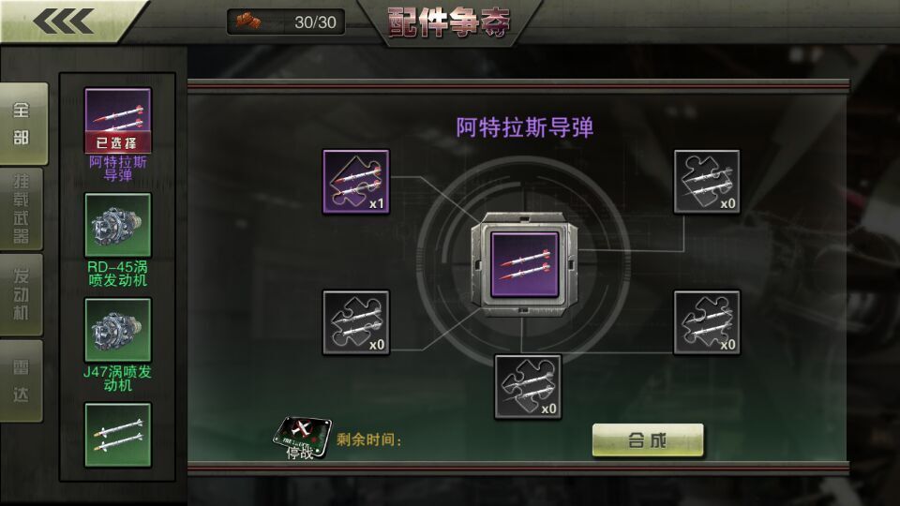
Task: Select the 阿特拉斯导弹 item in the list
Action: (118, 135)
